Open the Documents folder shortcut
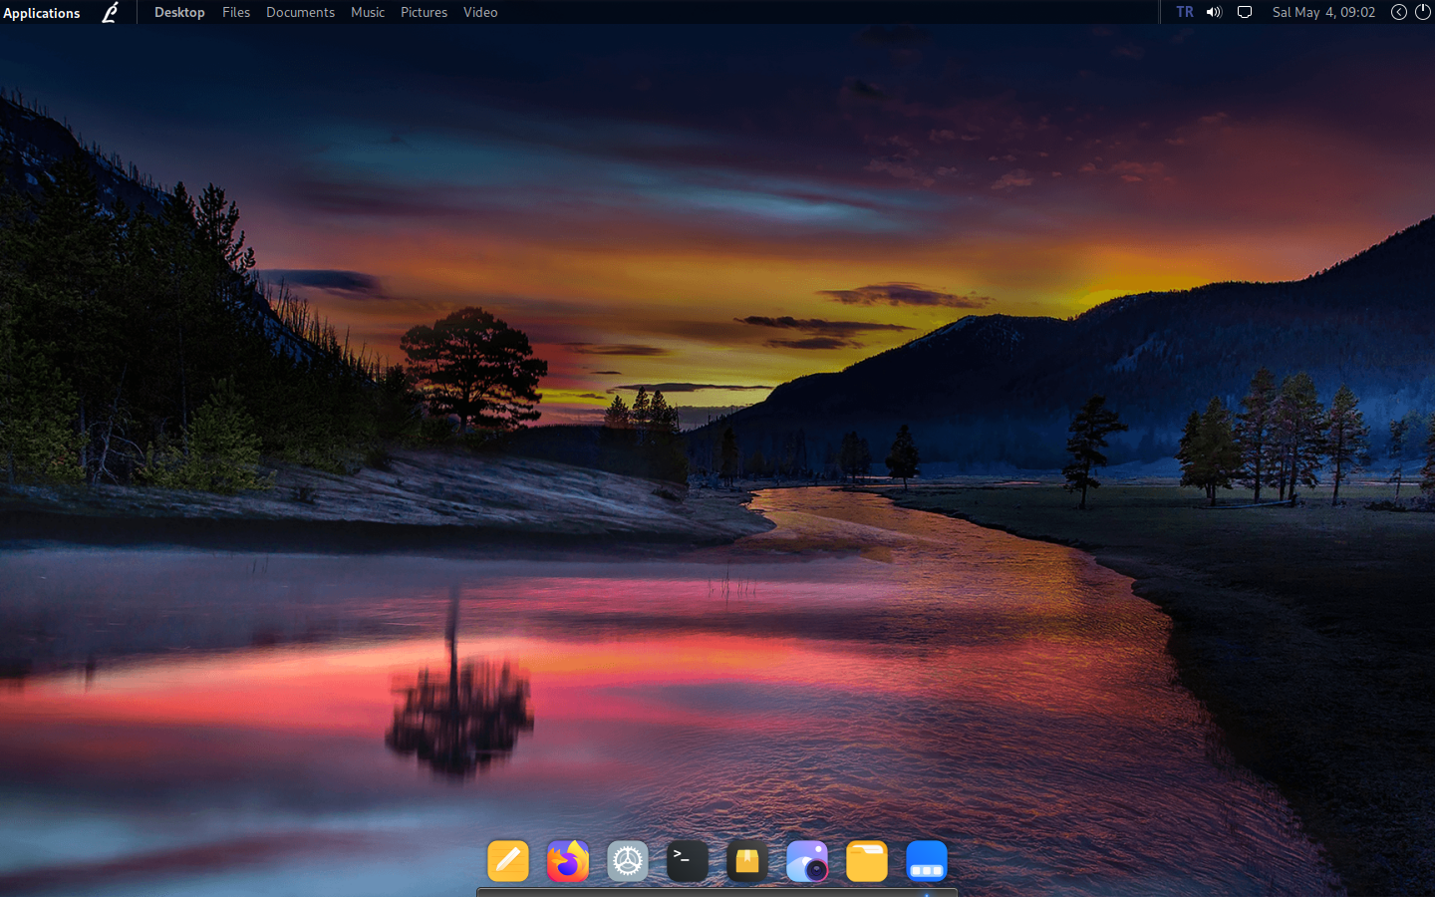This screenshot has width=1435, height=897. [300, 12]
